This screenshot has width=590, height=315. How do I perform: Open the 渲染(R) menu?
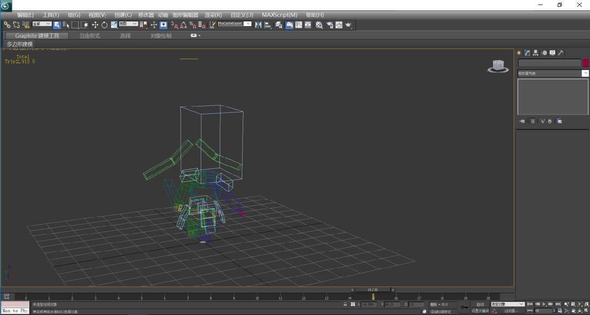coord(214,15)
